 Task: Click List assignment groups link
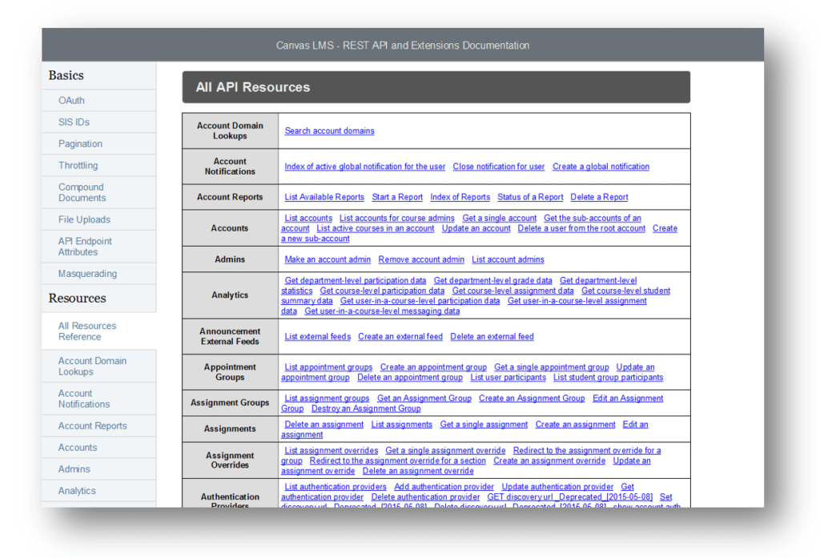[x=327, y=399]
